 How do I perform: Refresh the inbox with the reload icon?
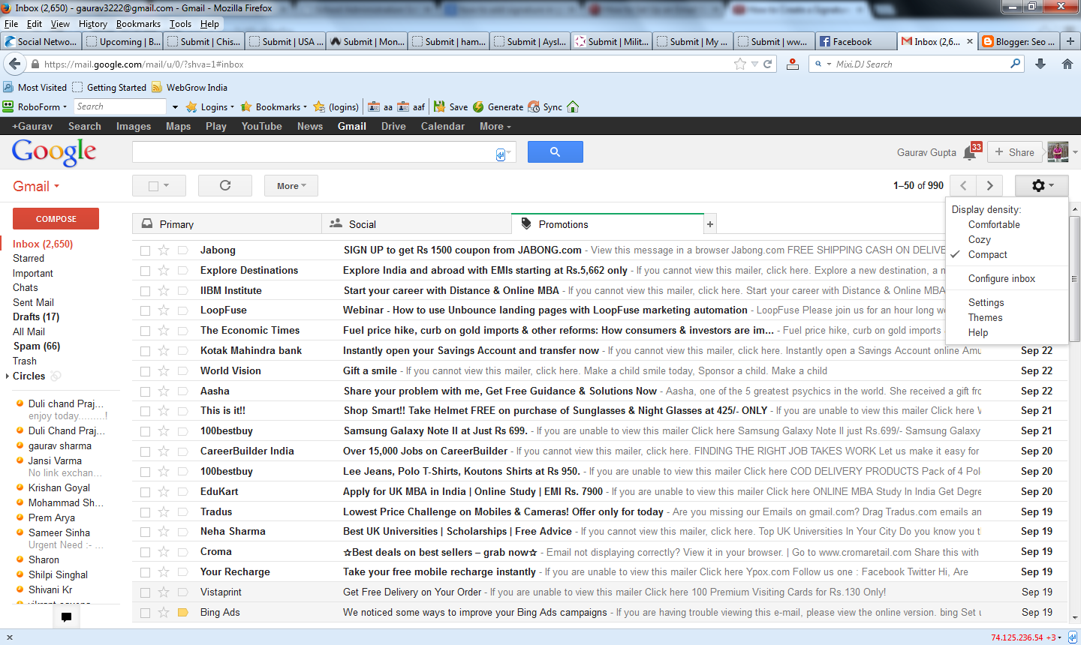[x=224, y=185]
